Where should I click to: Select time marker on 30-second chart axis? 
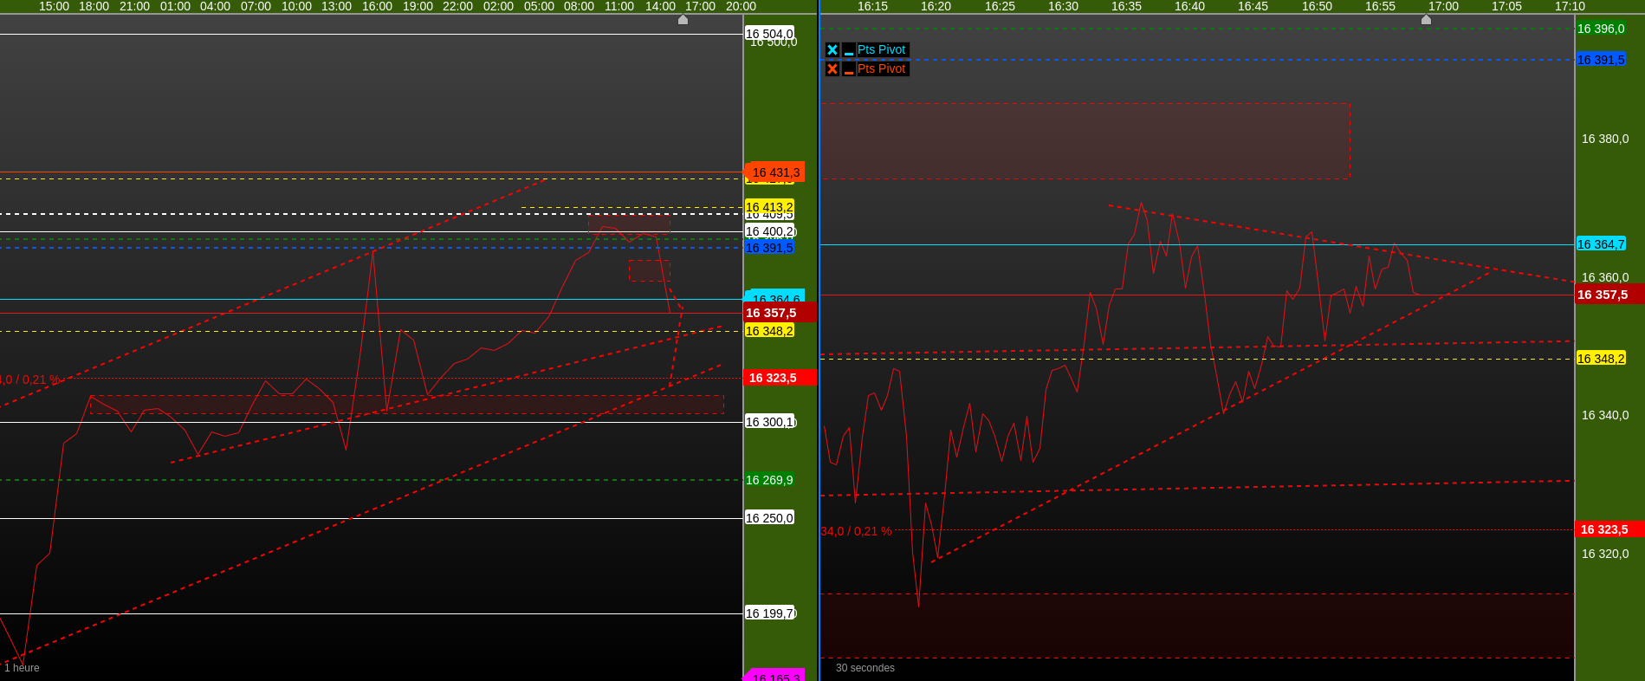point(1426,19)
